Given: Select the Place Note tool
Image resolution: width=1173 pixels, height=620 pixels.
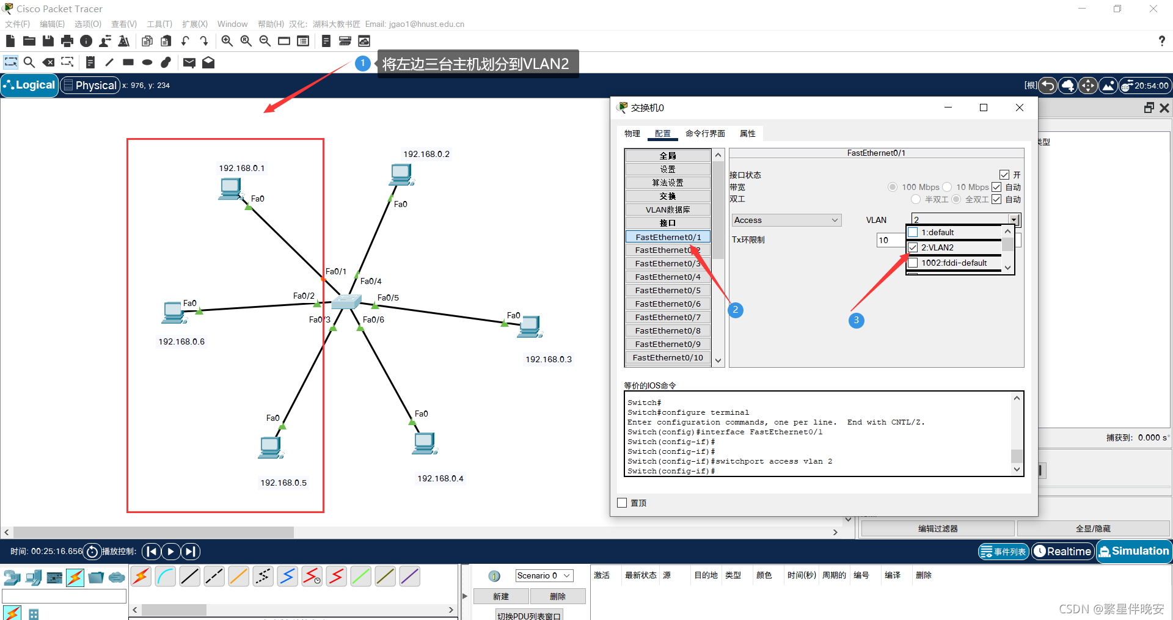Looking at the screenshot, I should coord(90,62).
